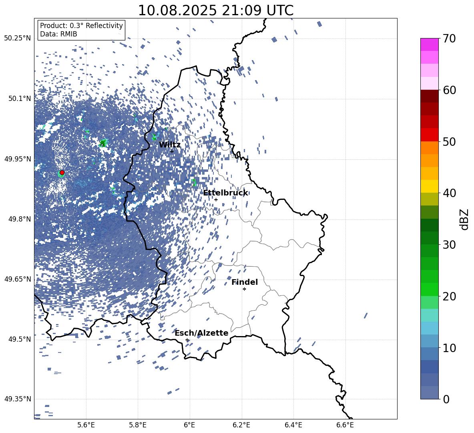Click the 'Product: 0.3° Reflectivity' text
The height and width of the screenshot is (433, 474).
tap(81, 26)
